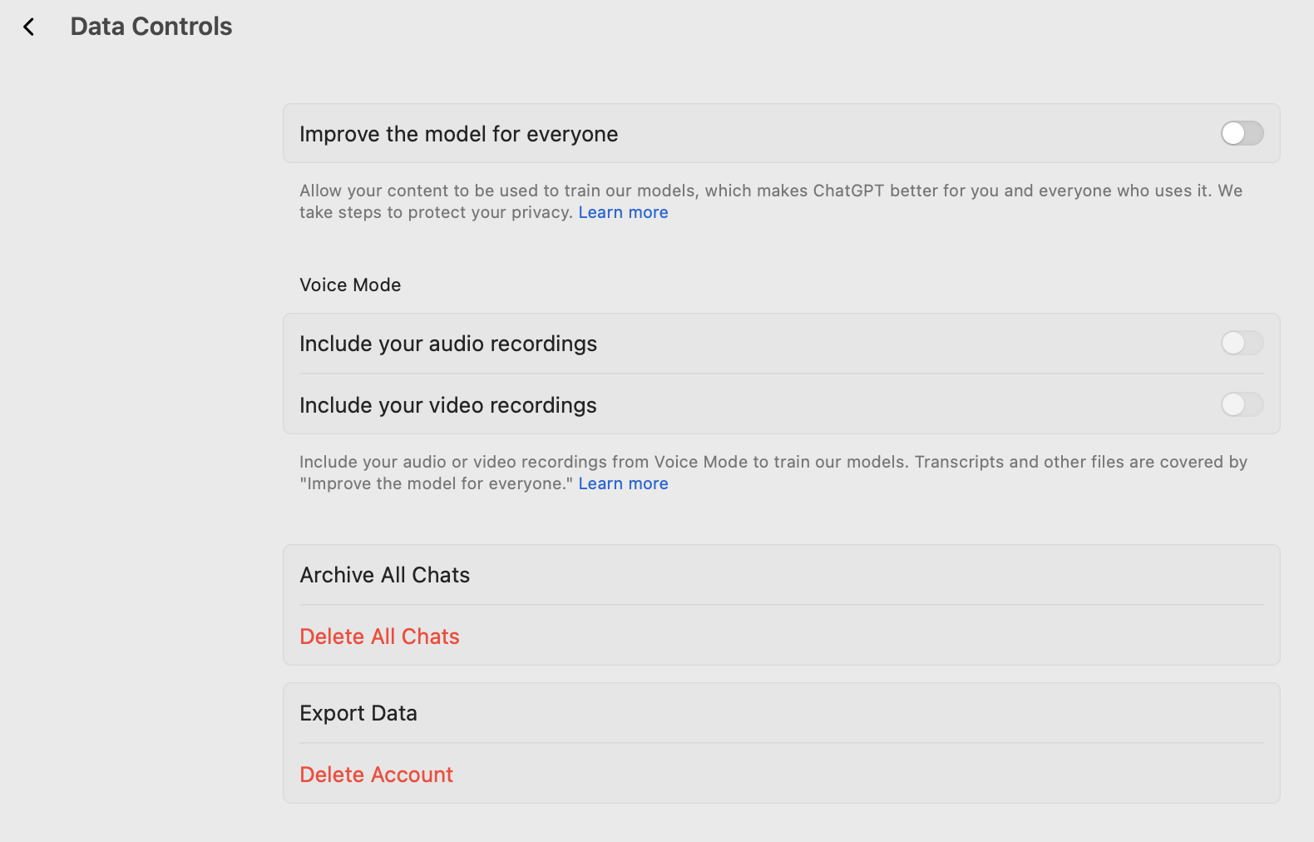Click the Include your video recordings label

coord(448,405)
